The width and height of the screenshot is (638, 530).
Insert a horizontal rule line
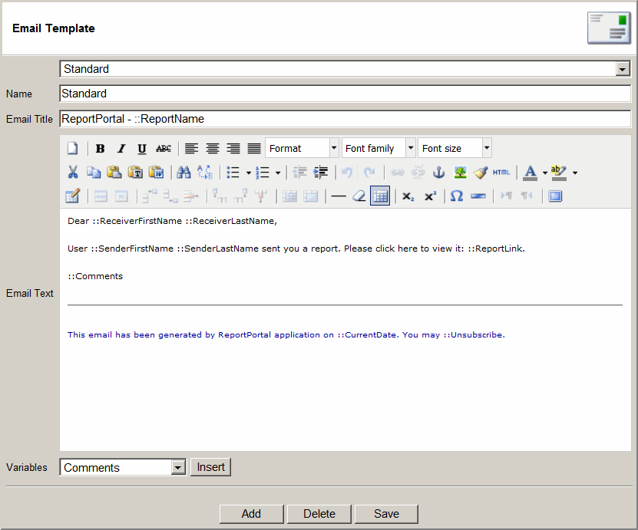(339, 196)
